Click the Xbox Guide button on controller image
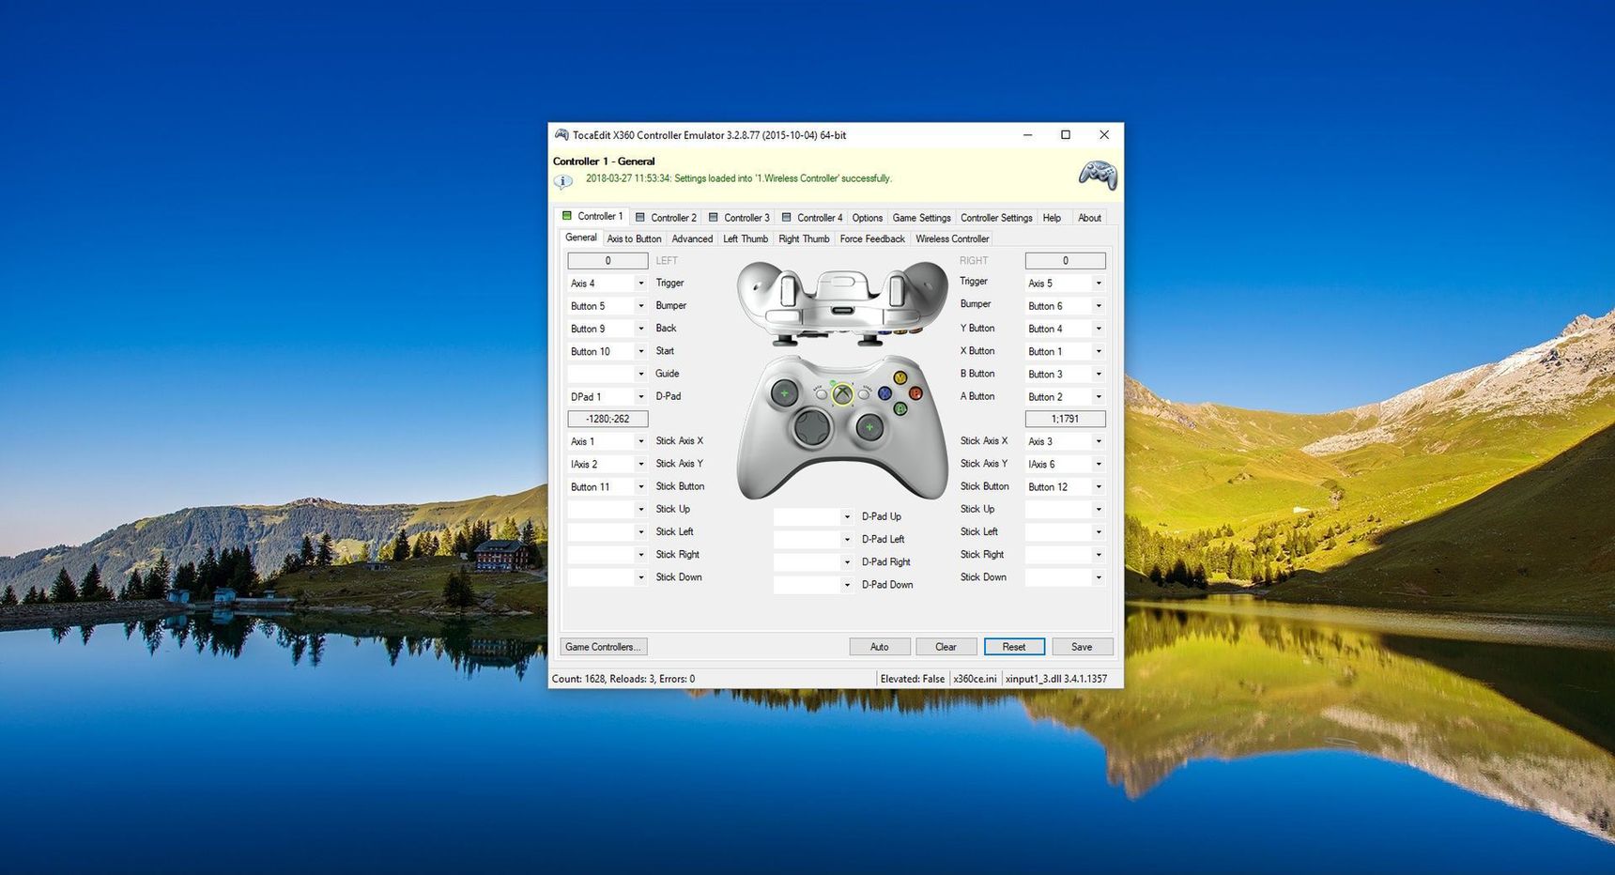The height and width of the screenshot is (875, 1615). tap(842, 394)
